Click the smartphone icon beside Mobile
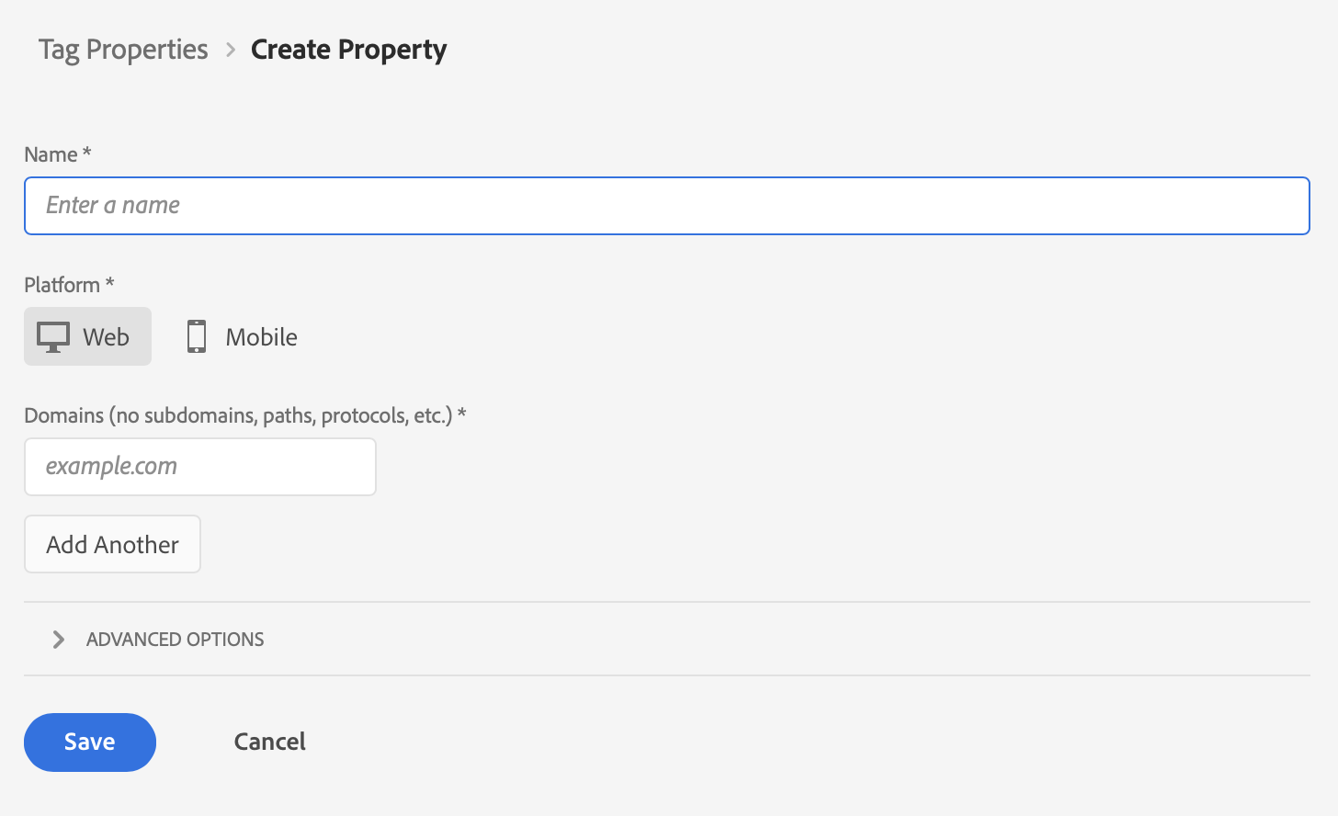1338x816 pixels. [197, 337]
